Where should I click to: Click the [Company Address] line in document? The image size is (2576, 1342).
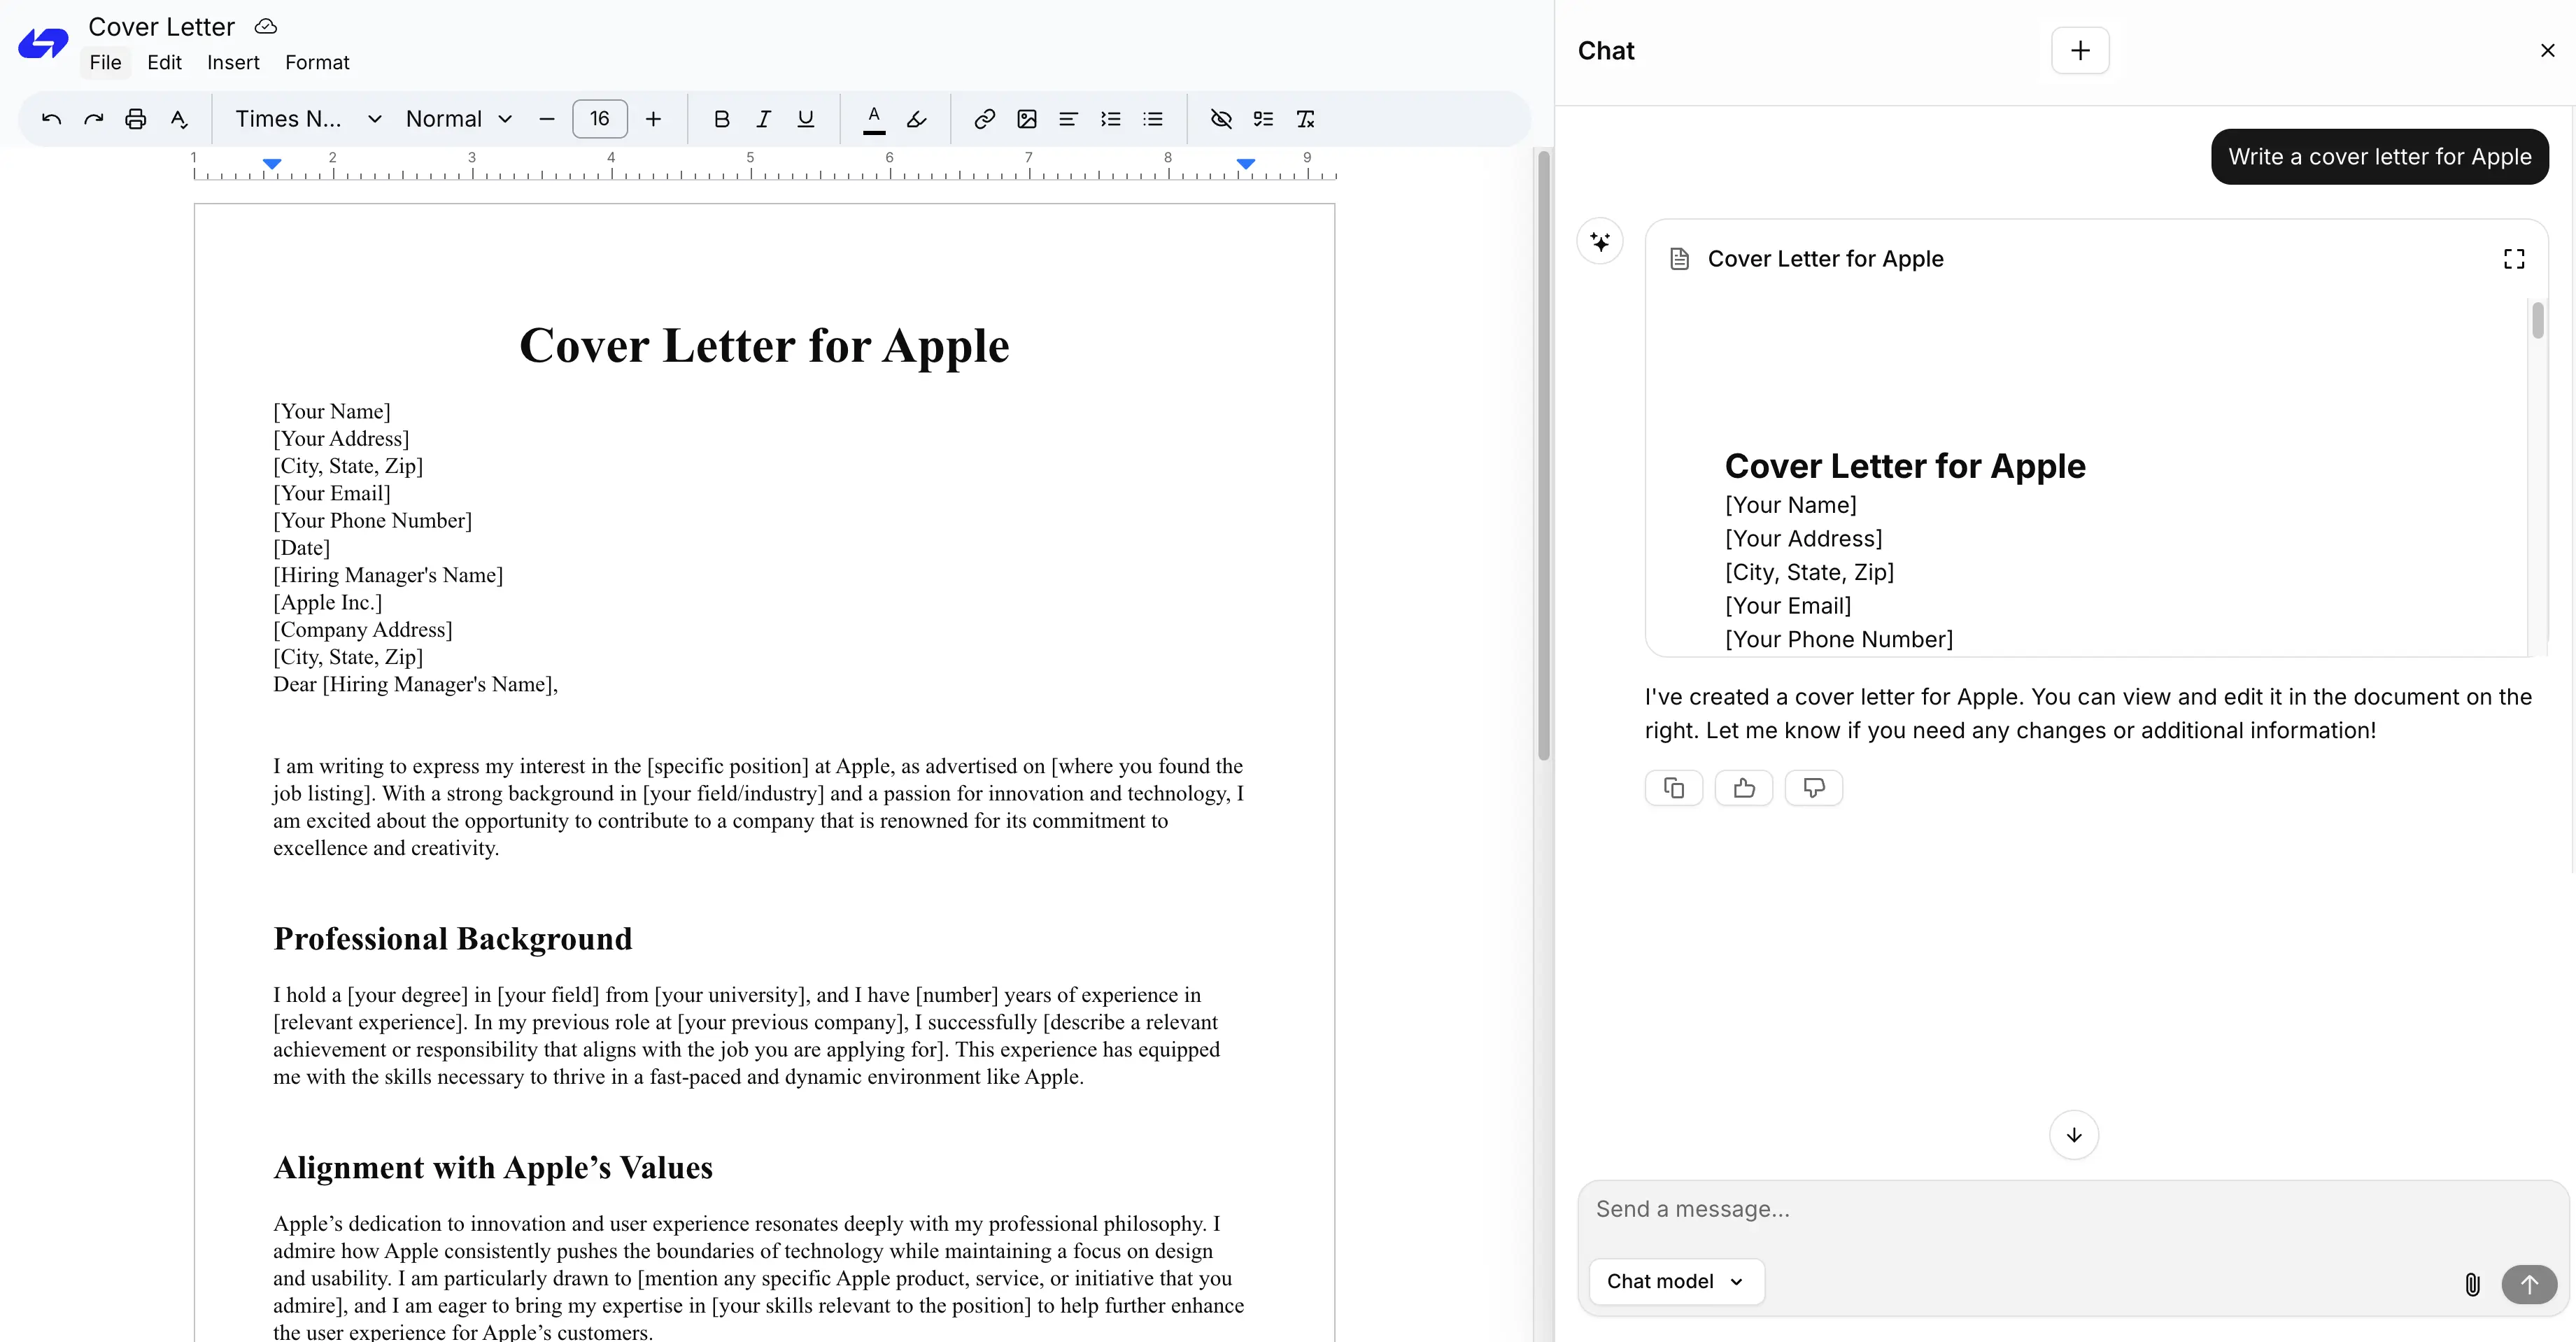(363, 630)
